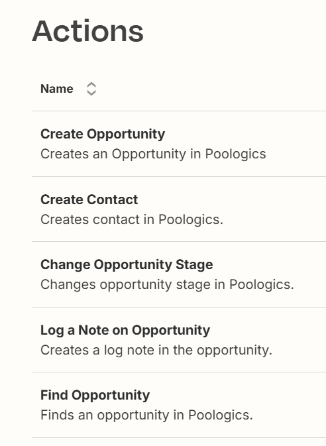Click 'Creates a log note in the opportunity.' text
326x446 pixels.
(x=156, y=350)
